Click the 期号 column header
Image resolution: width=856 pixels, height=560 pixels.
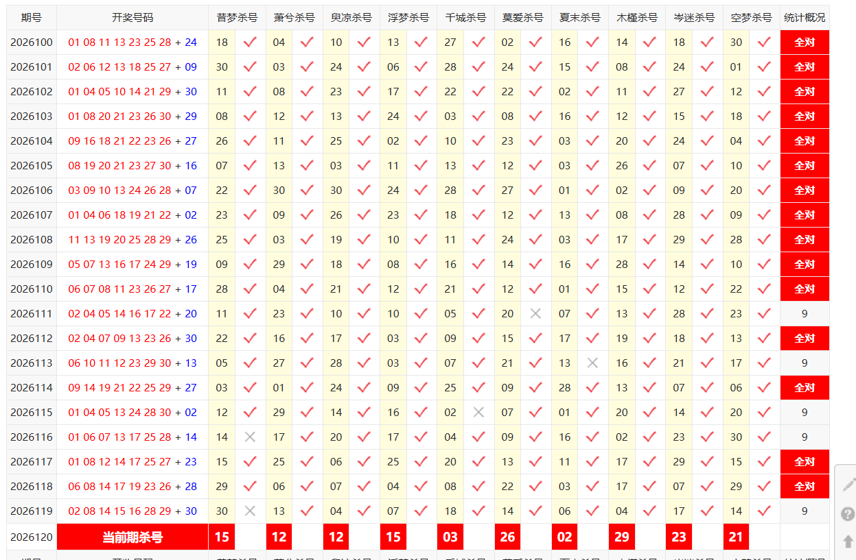click(x=32, y=18)
